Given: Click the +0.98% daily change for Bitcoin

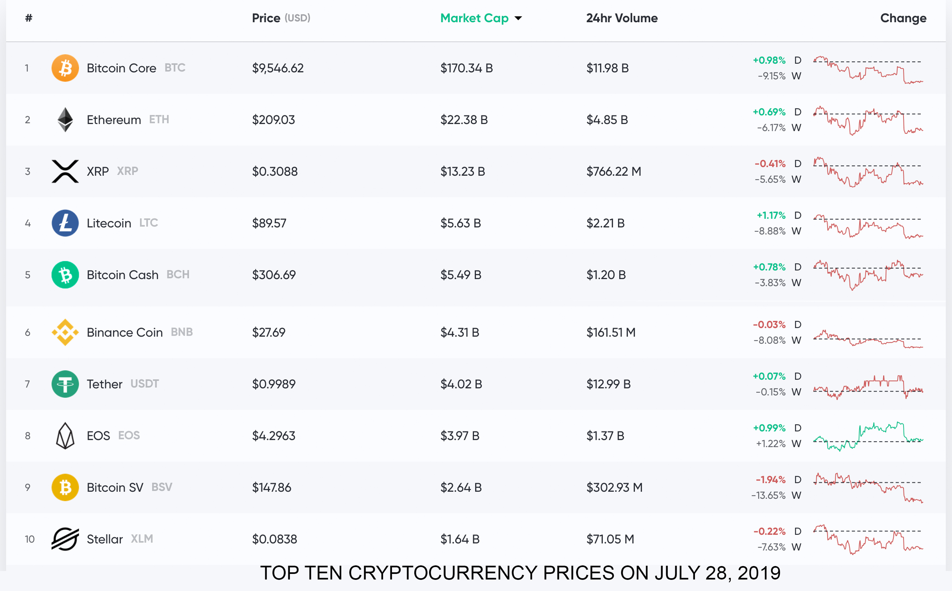Looking at the screenshot, I should [x=769, y=60].
